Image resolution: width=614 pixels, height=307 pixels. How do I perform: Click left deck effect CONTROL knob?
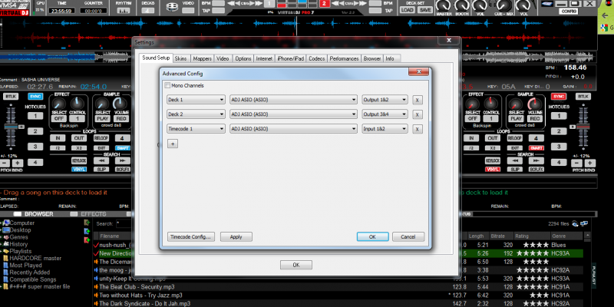tap(78, 104)
